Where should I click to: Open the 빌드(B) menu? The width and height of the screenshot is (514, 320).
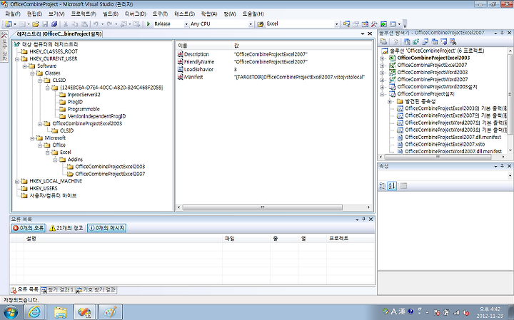coord(111,14)
